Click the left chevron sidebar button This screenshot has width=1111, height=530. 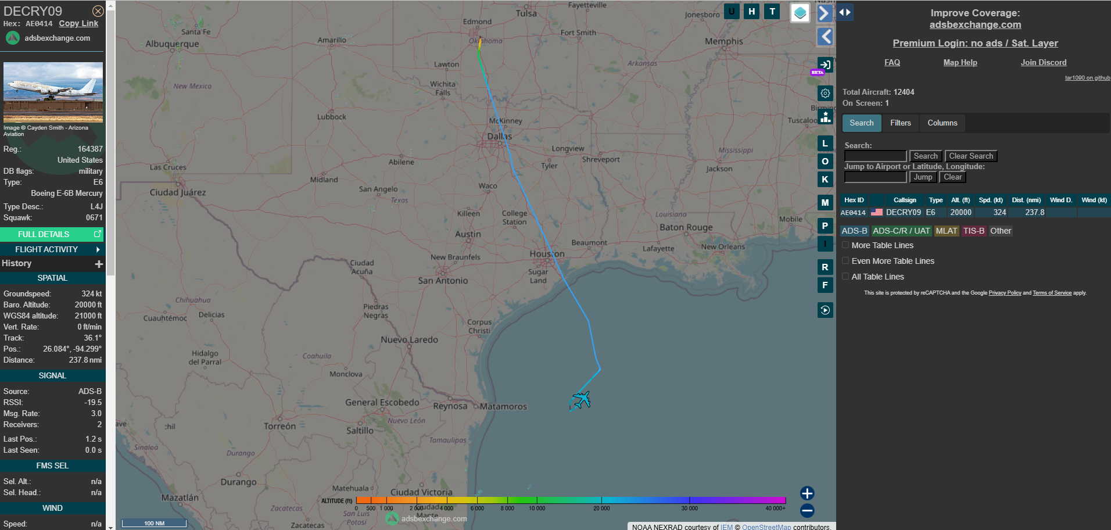[825, 37]
